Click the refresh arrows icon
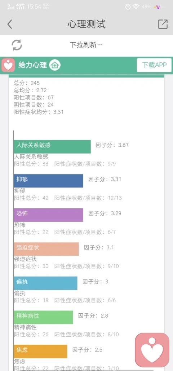173x371 pixels. 17,45
